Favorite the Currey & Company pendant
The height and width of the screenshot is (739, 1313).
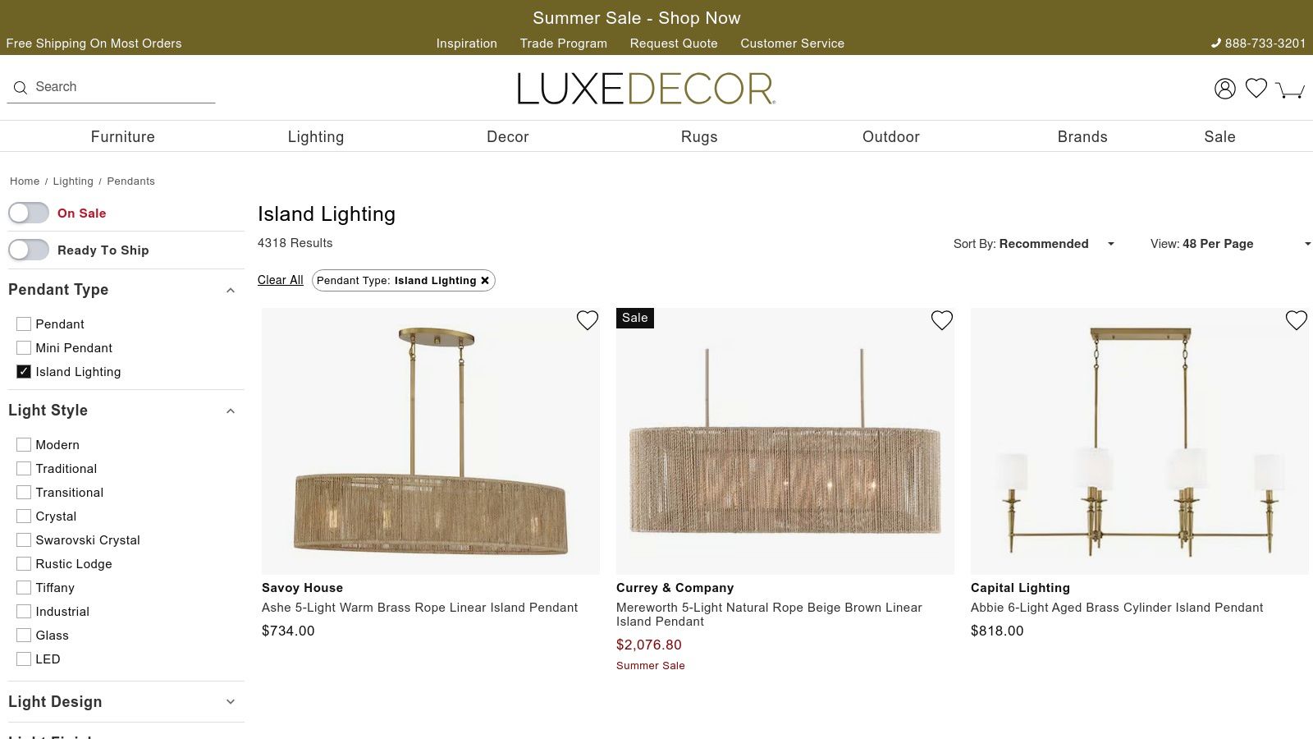[x=942, y=320]
